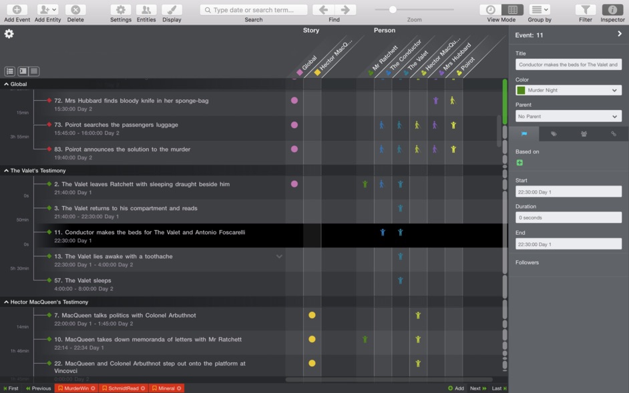
Task: Open the Inspector panel icon
Action: tap(612, 11)
